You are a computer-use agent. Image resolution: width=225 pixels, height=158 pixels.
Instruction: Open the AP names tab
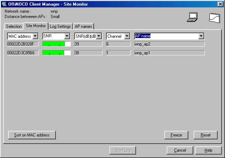[84, 26]
